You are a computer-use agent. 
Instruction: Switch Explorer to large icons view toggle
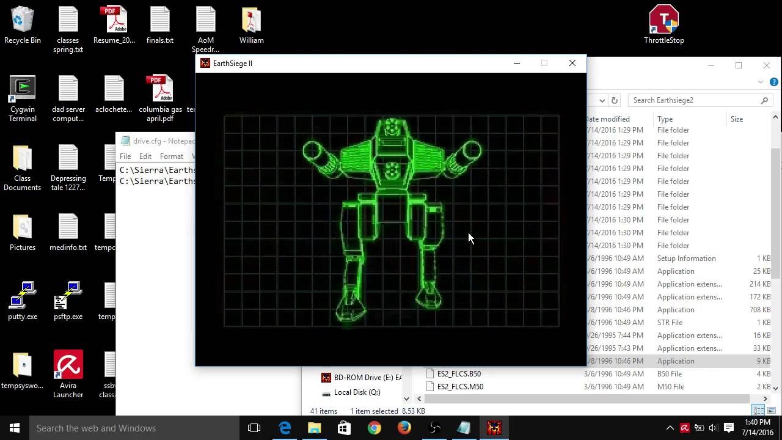(x=771, y=411)
